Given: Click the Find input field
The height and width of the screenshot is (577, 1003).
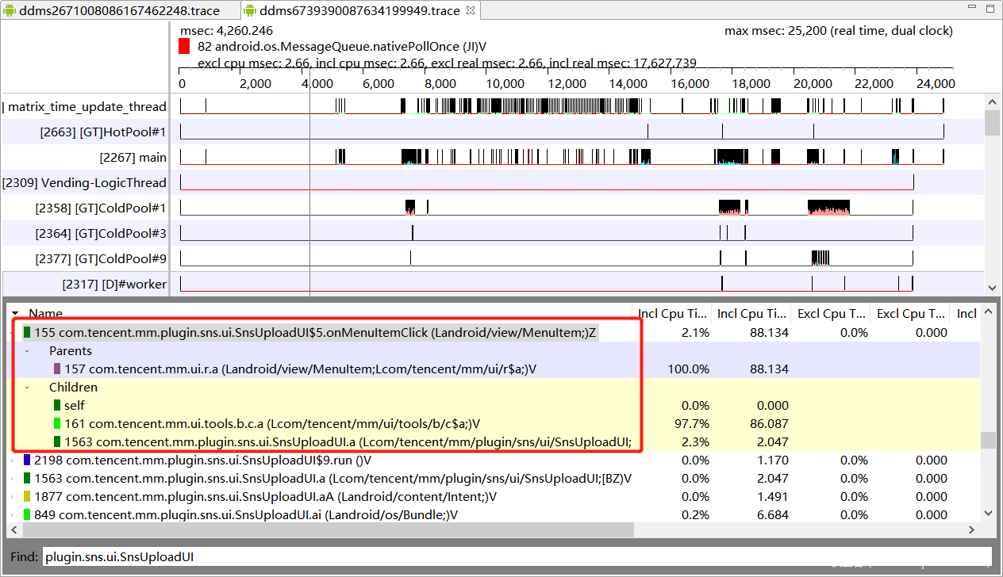Looking at the screenshot, I should point(516,556).
